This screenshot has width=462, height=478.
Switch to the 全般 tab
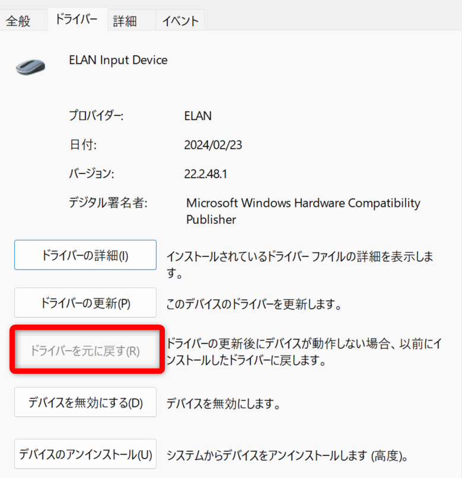pyautogui.click(x=18, y=21)
